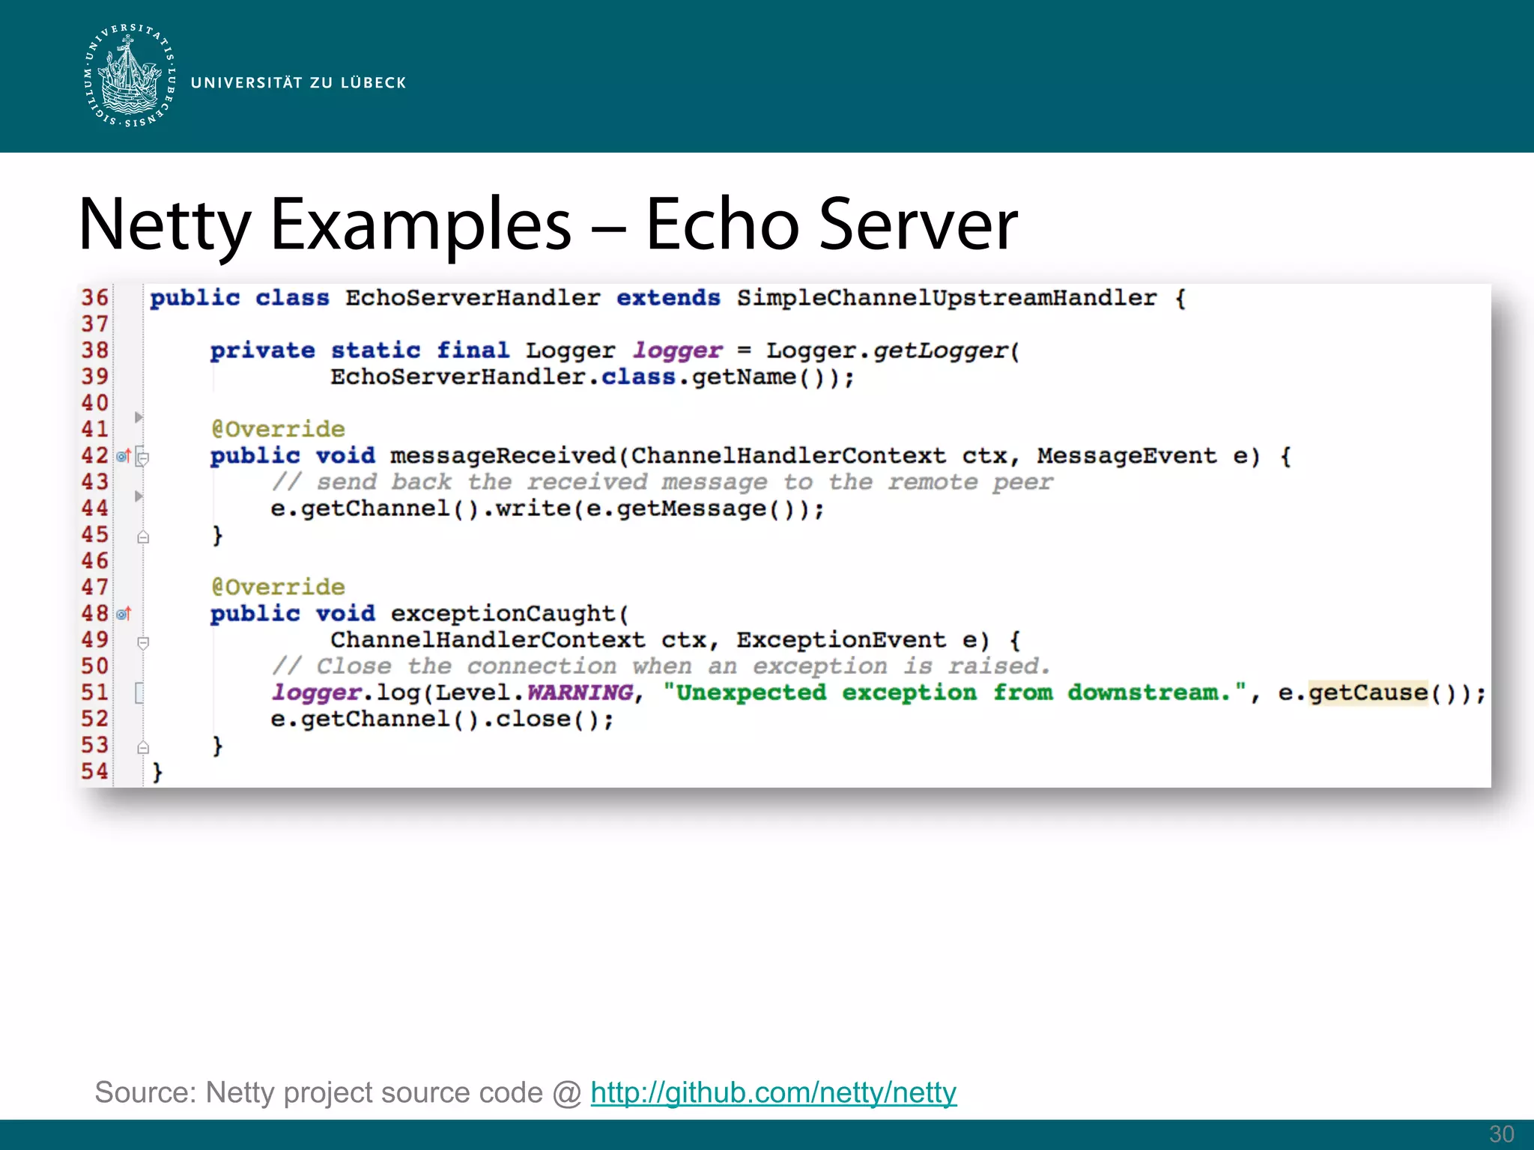This screenshot has width=1534, height=1150.
Task: Click line number 54 in the gutter
Action: (x=95, y=771)
